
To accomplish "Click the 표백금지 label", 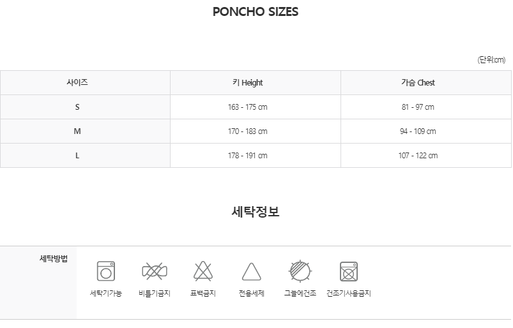I will coord(203,294).
